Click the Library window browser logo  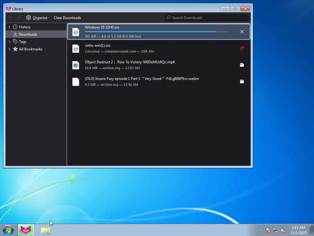(8, 9)
